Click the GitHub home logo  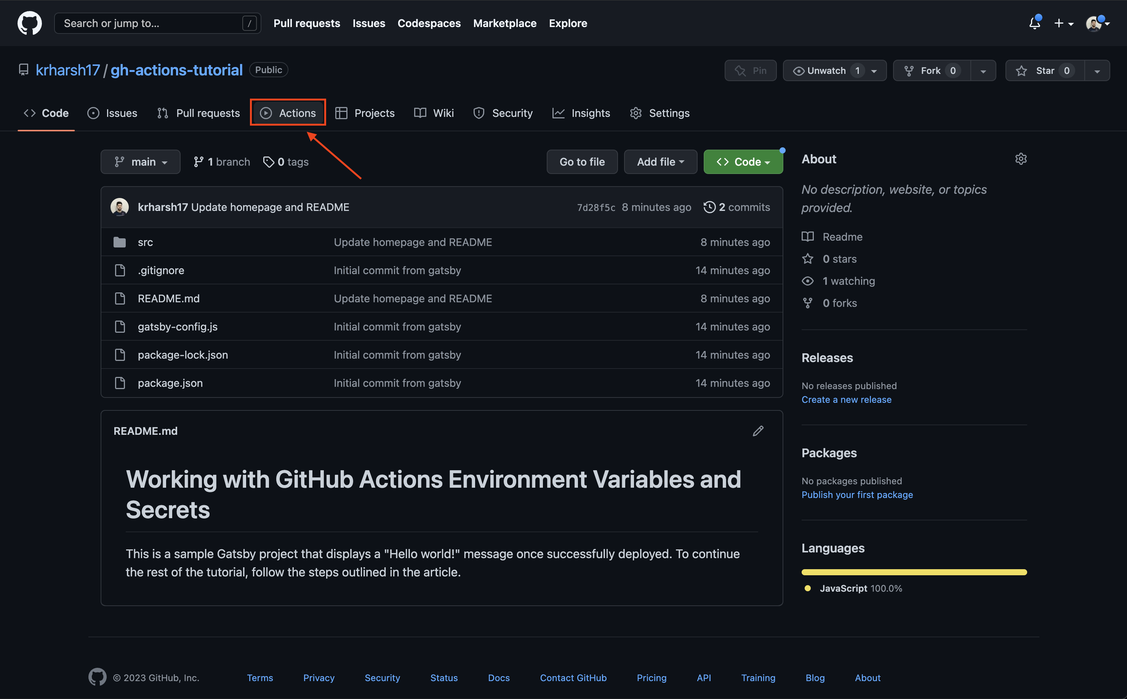coord(29,23)
